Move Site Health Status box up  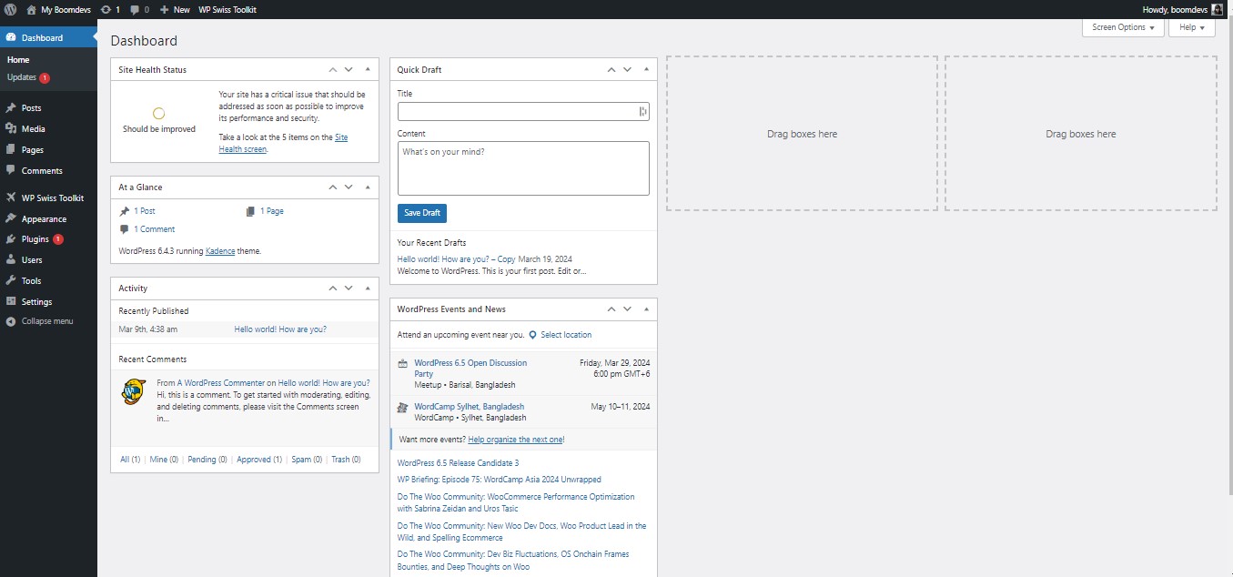pyautogui.click(x=334, y=69)
